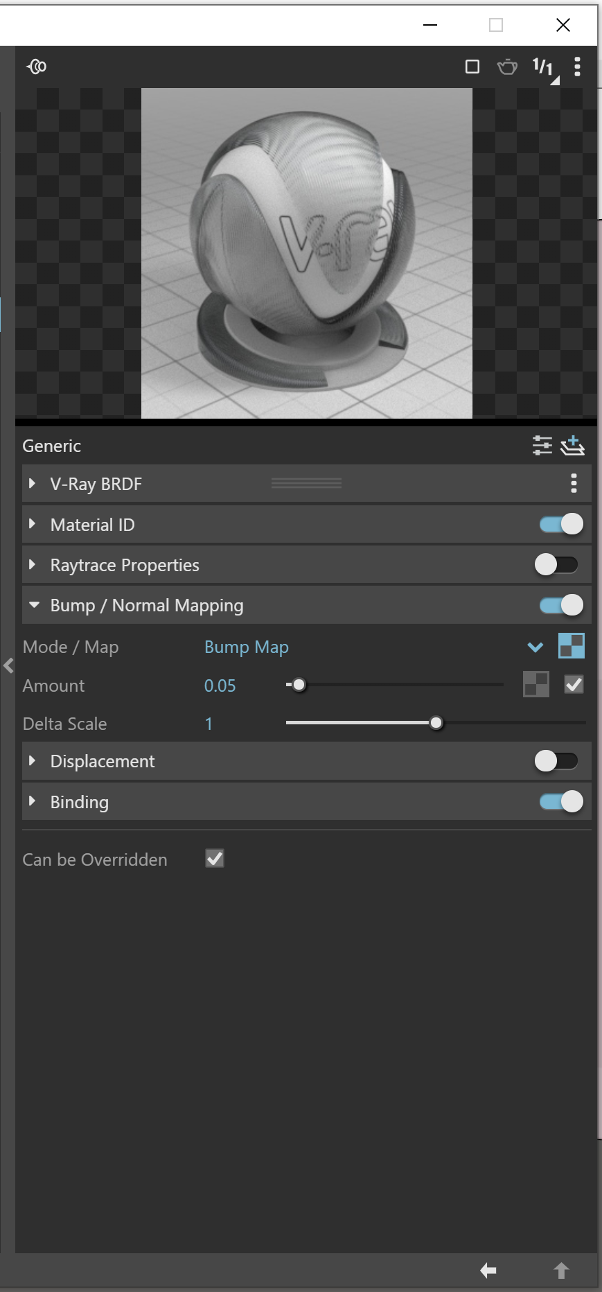Open the Bump Map mode dropdown
The width and height of the screenshot is (602, 1292).
point(535,647)
